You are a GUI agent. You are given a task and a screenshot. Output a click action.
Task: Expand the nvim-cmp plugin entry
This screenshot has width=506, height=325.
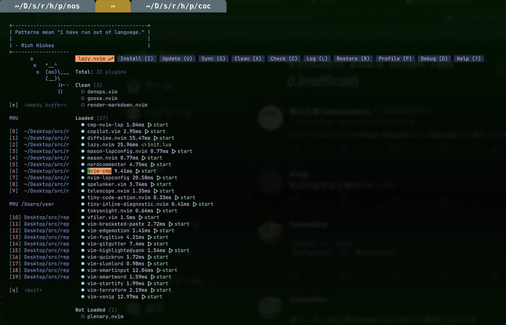(100, 171)
